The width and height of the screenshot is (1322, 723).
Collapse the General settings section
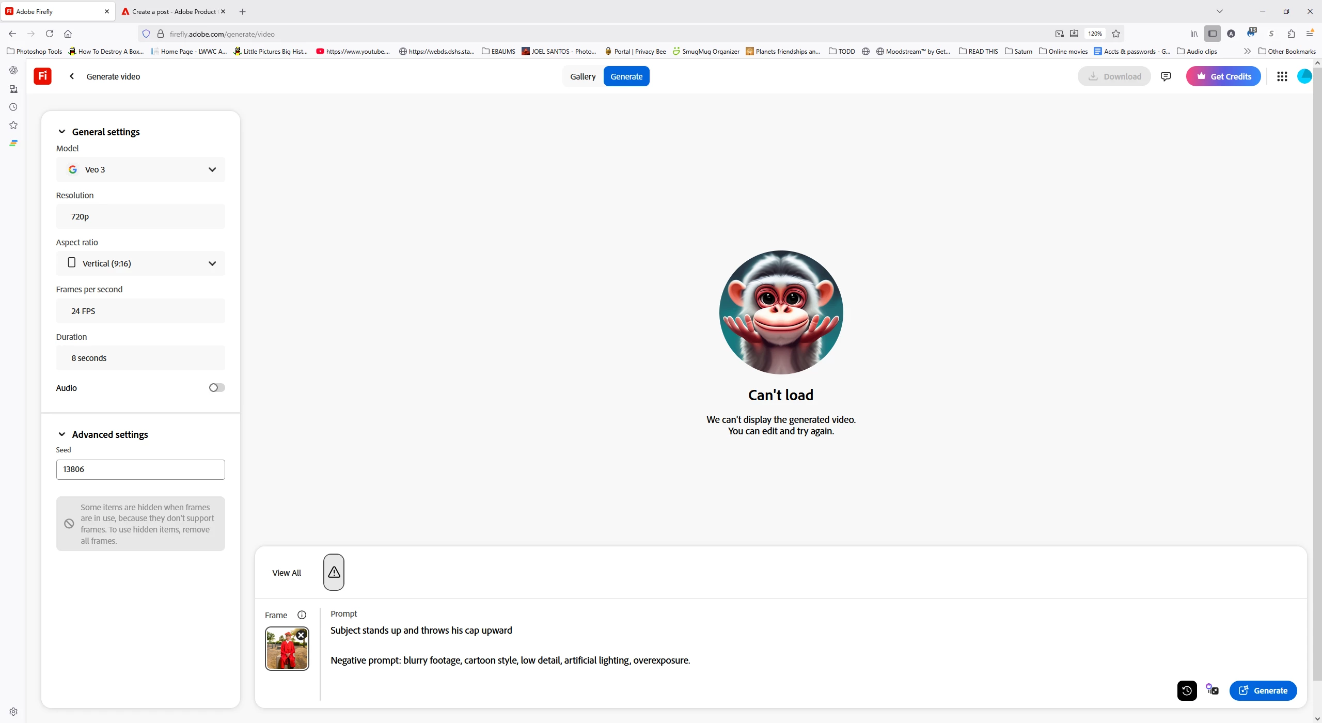tap(61, 132)
